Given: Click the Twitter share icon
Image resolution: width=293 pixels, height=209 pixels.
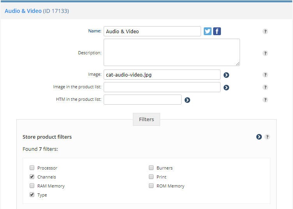Looking at the screenshot, I should [x=208, y=31].
